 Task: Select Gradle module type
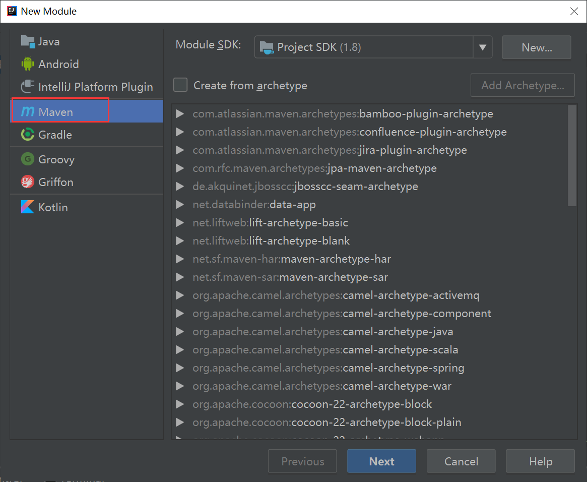click(87, 135)
